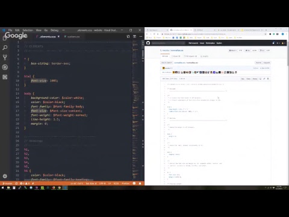Open a new tab in Chrome

(x=266, y=30)
